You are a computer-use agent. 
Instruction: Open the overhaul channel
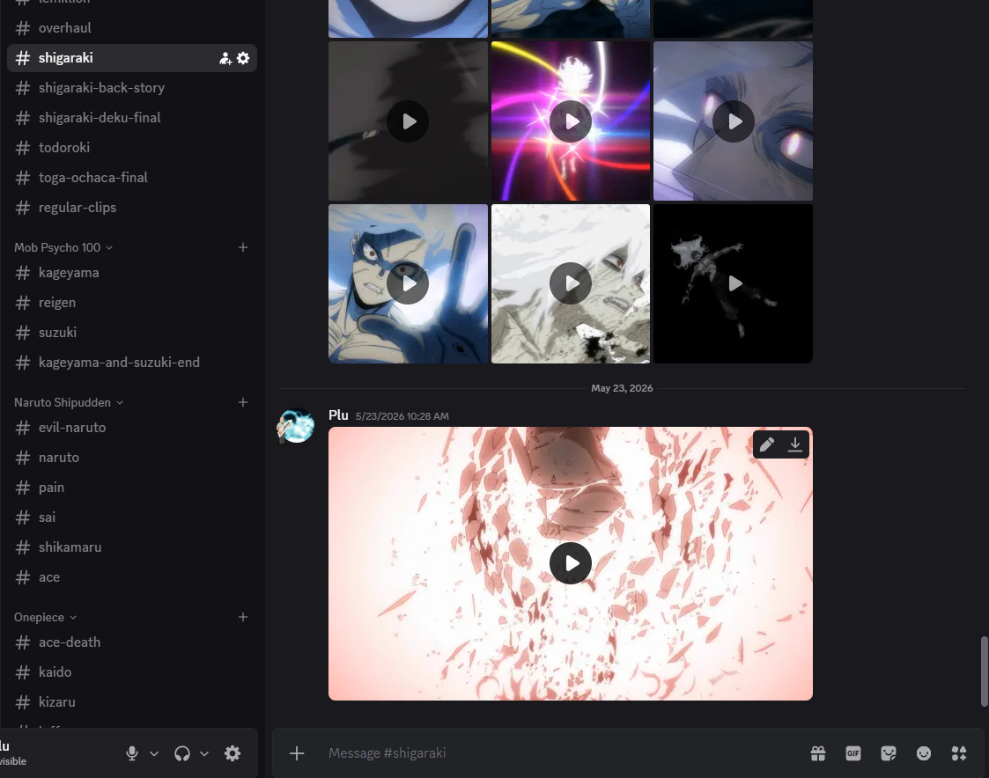[132, 28]
